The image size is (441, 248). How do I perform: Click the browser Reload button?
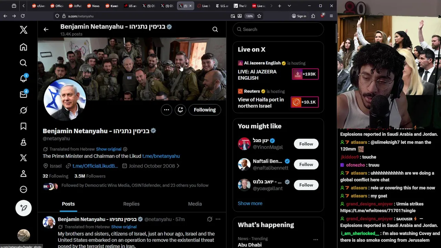tap(23, 16)
